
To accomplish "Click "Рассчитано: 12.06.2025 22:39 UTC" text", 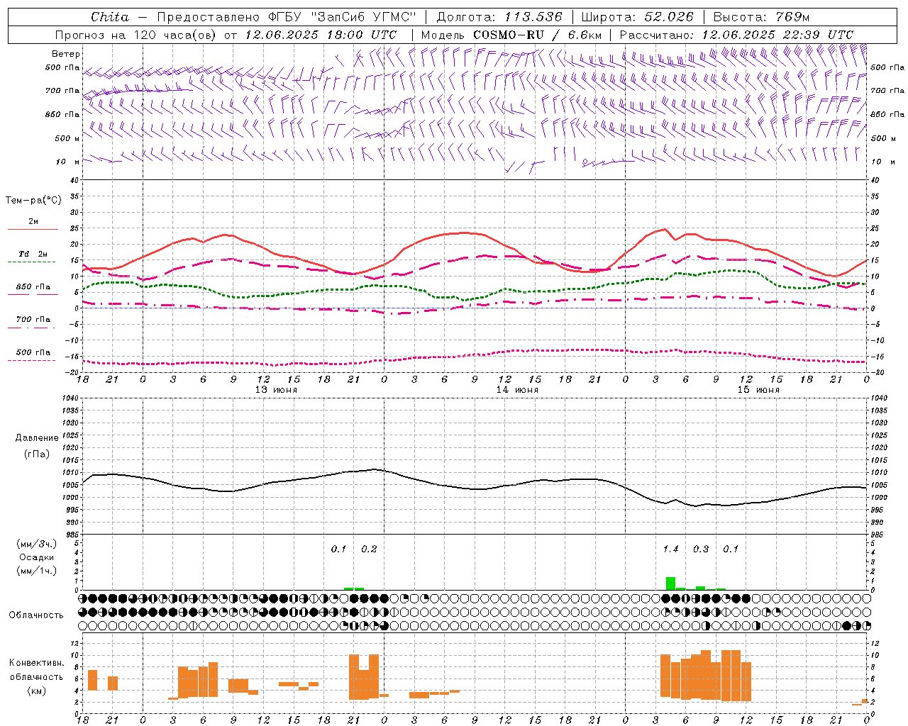I will click(736, 35).
